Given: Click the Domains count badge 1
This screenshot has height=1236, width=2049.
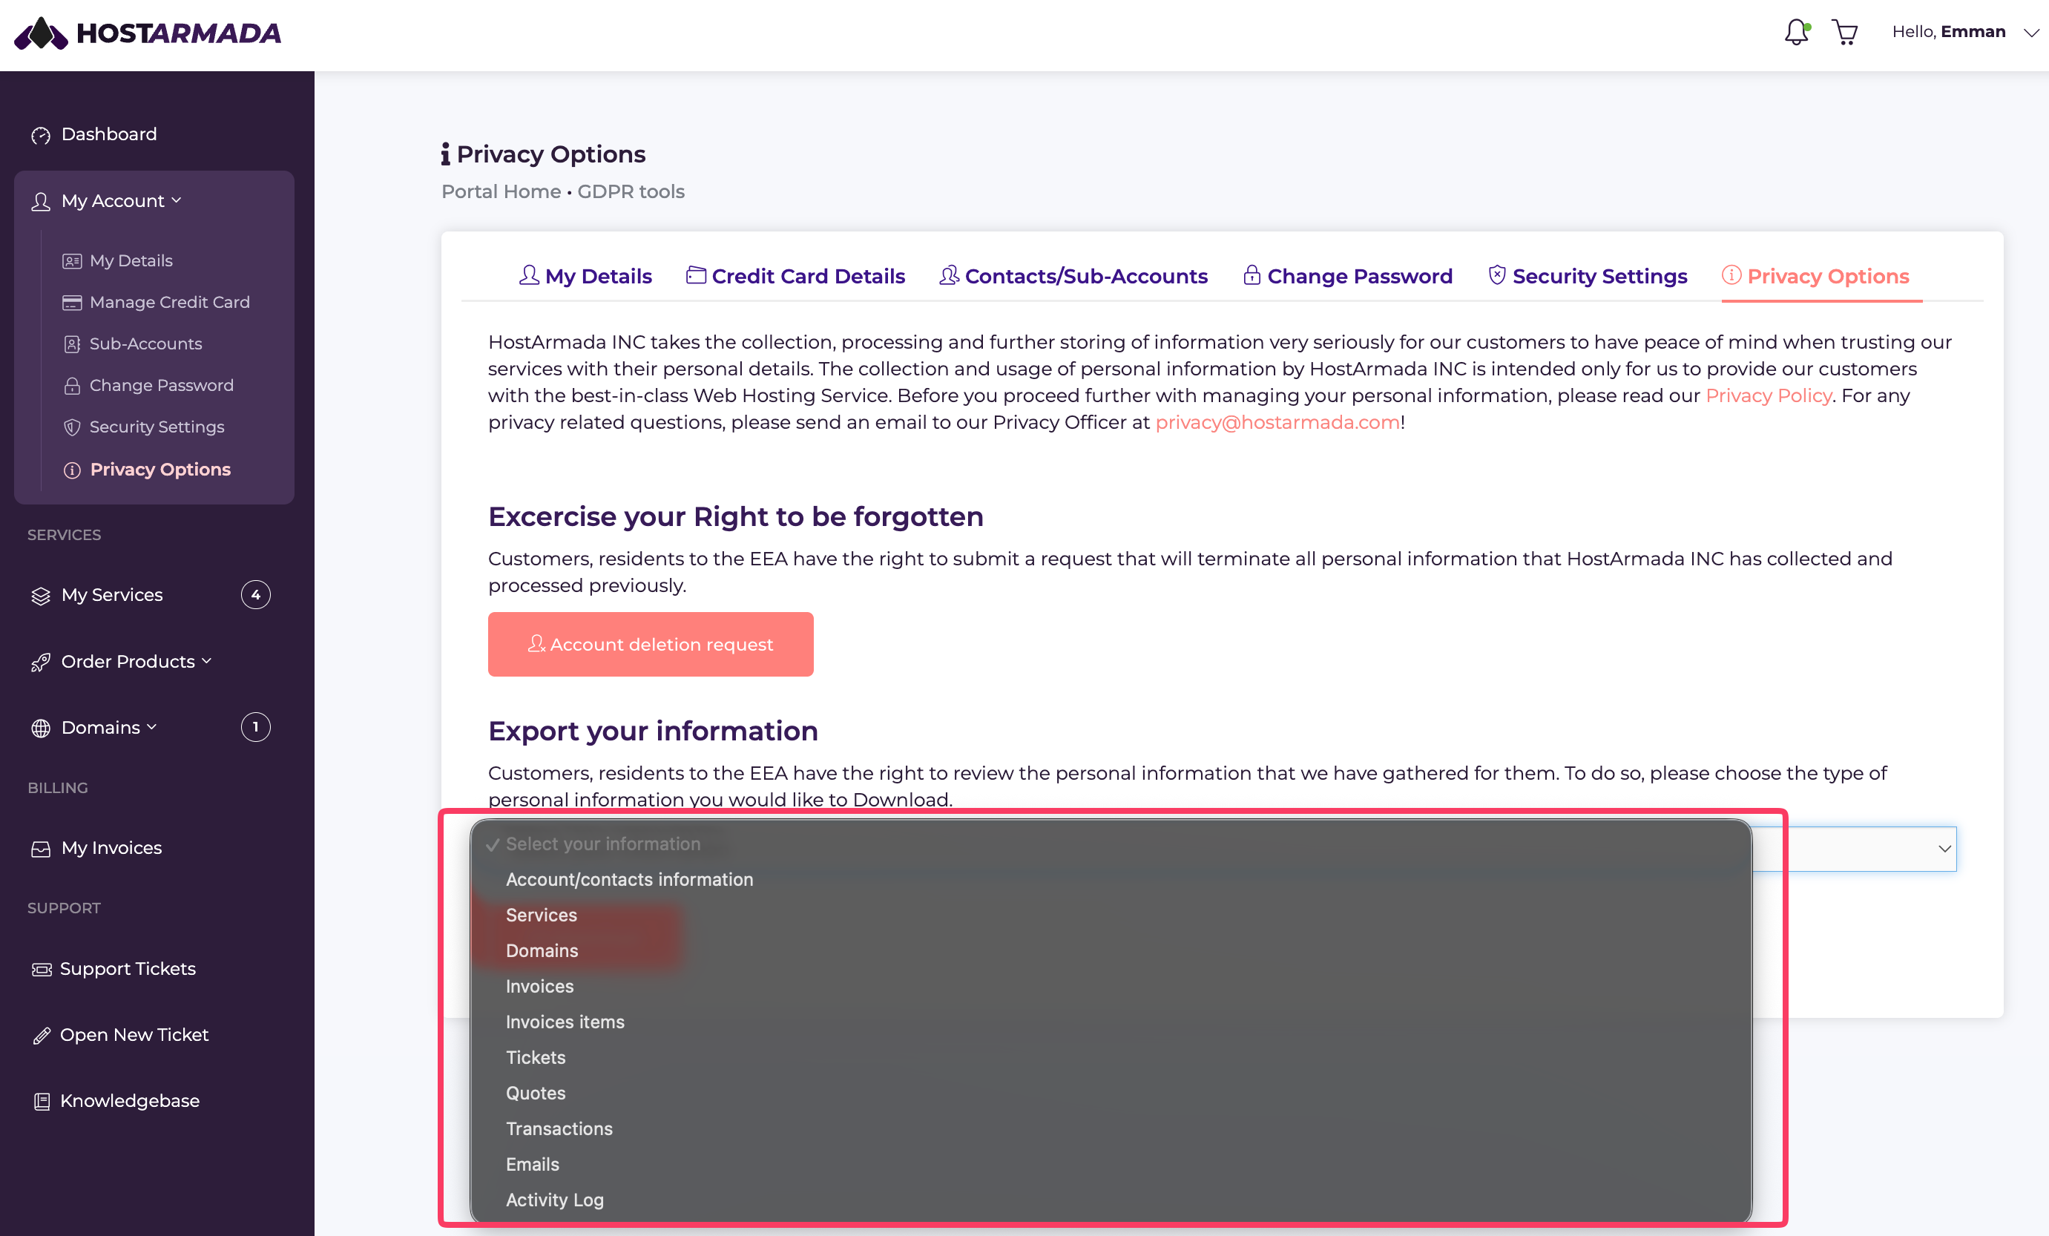Looking at the screenshot, I should (255, 727).
